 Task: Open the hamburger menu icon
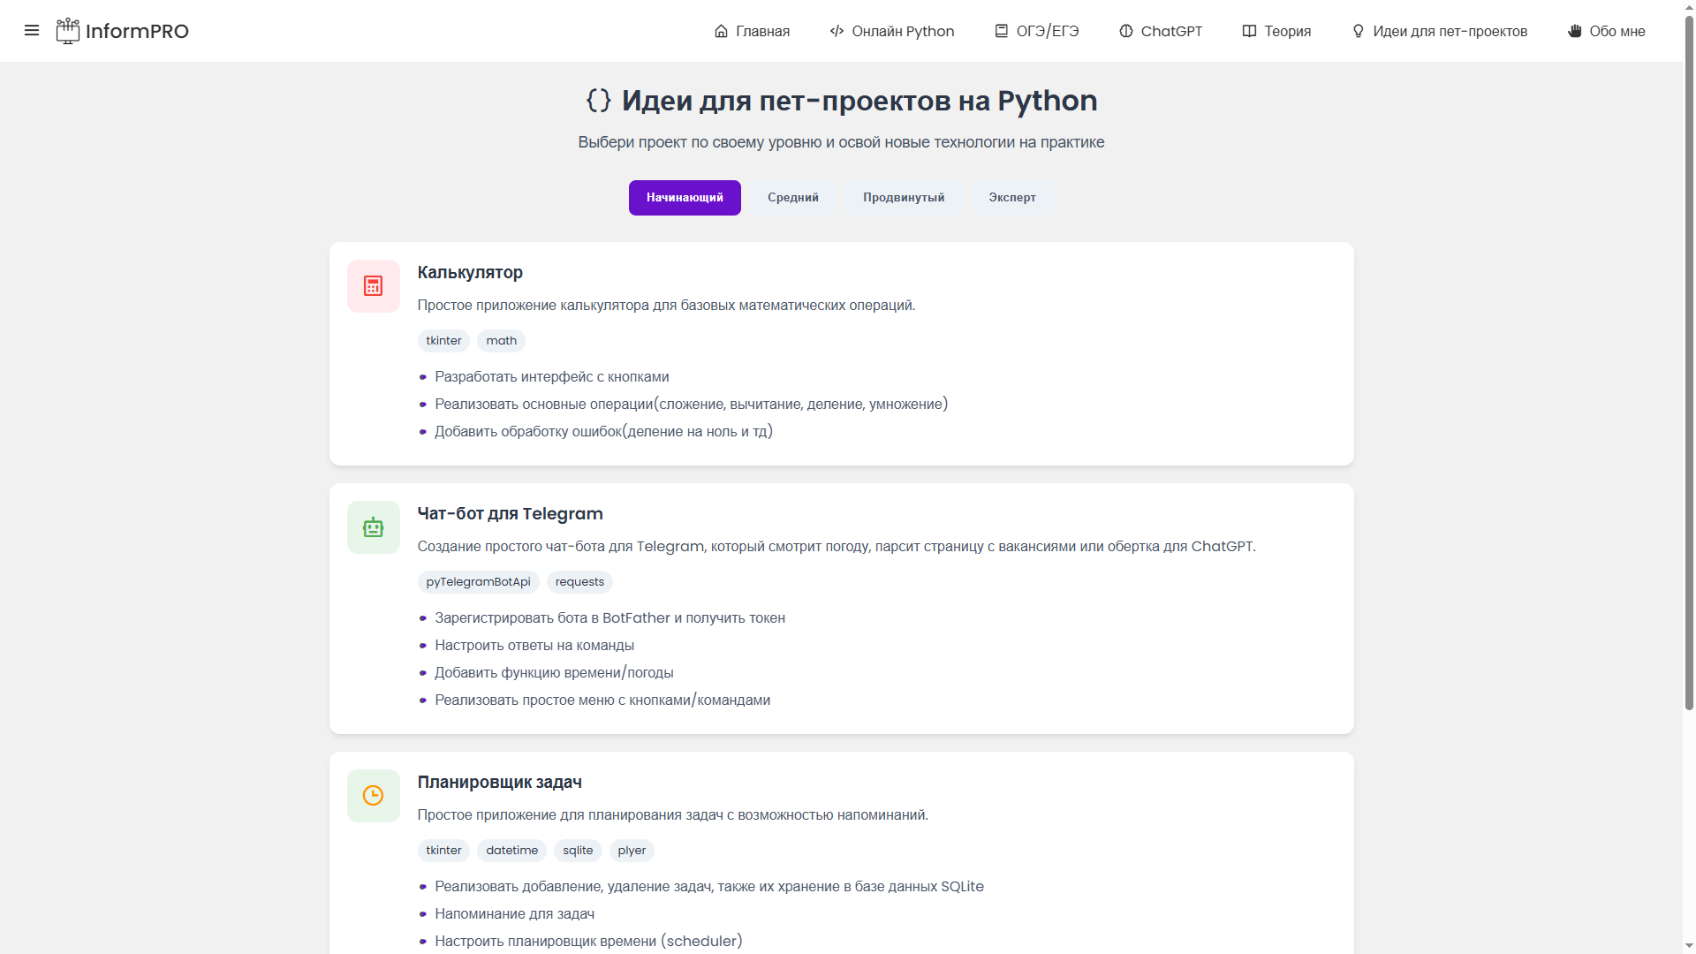click(32, 31)
